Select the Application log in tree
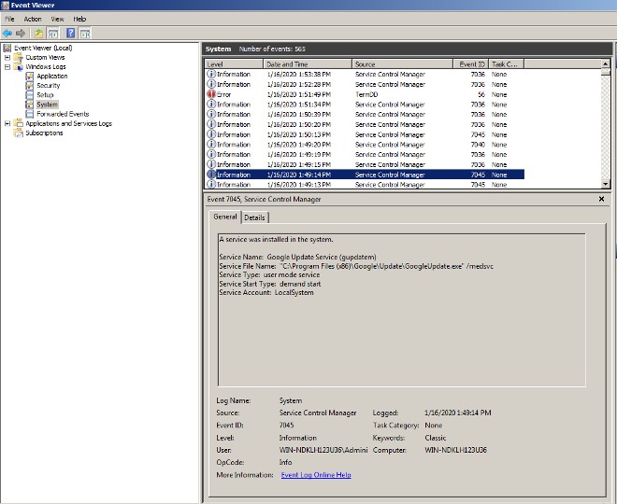Image resolution: width=617 pixels, height=504 pixels. 51,77
